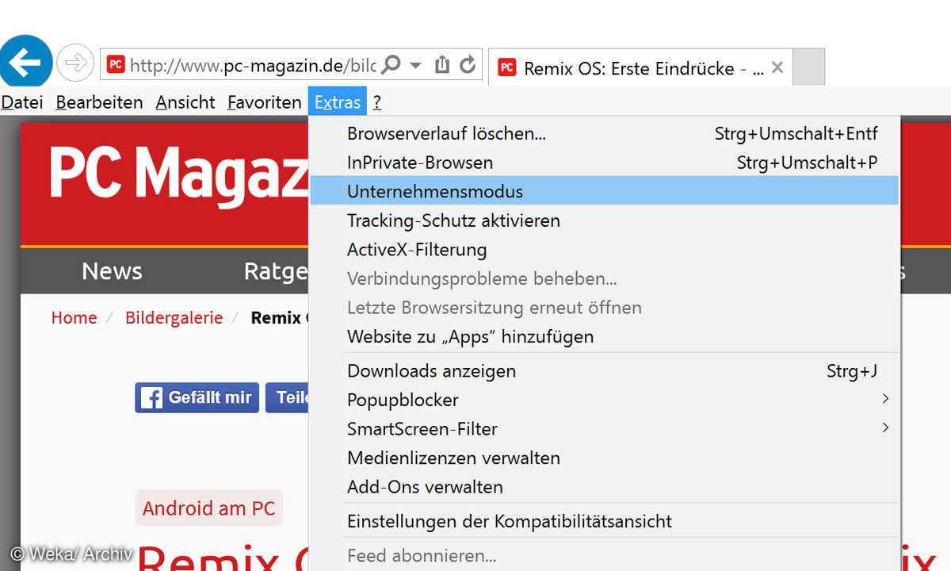This screenshot has height=571, width=951.
Task: Click the Facebook Gefällt mir button
Action: pos(197,397)
